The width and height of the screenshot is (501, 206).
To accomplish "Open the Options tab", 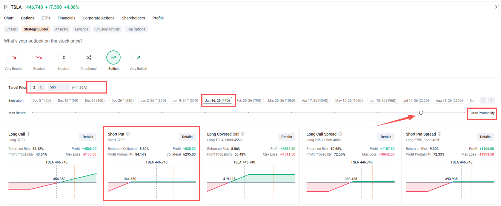I will pyautogui.click(x=28, y=18).
